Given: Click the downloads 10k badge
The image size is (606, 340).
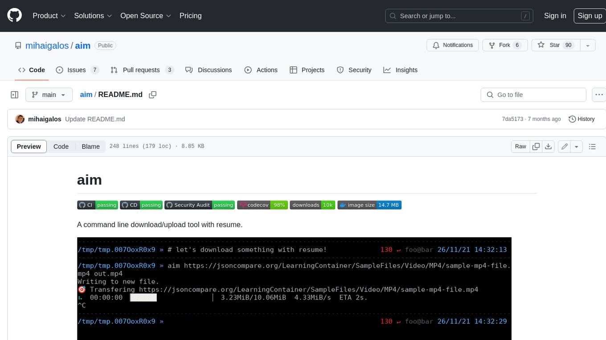Looking at the screenshot, I should 312,205.
